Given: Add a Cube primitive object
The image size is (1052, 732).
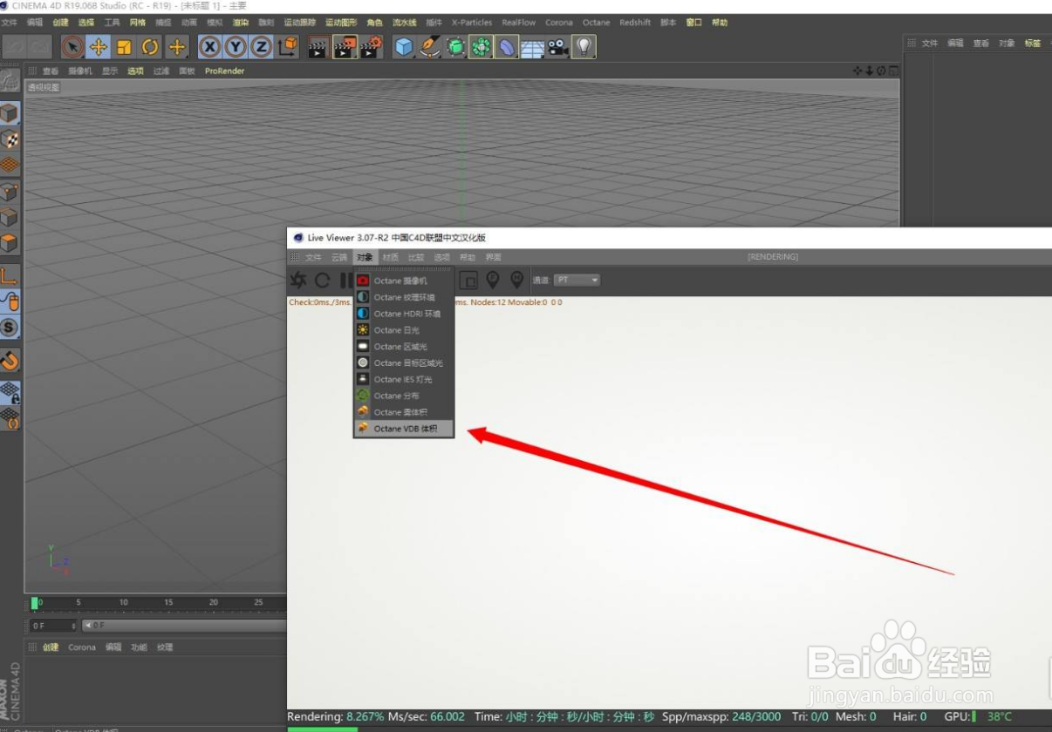Looking at the screenshot, I should point(403,47).
